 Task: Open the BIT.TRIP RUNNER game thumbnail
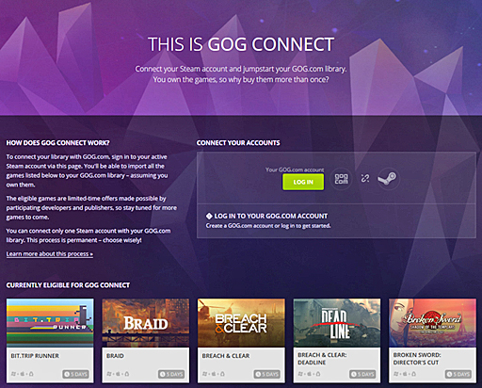point(50,323)
